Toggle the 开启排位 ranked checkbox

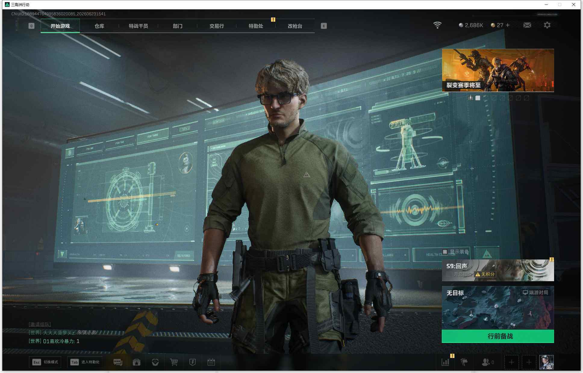tap(449, 274)
